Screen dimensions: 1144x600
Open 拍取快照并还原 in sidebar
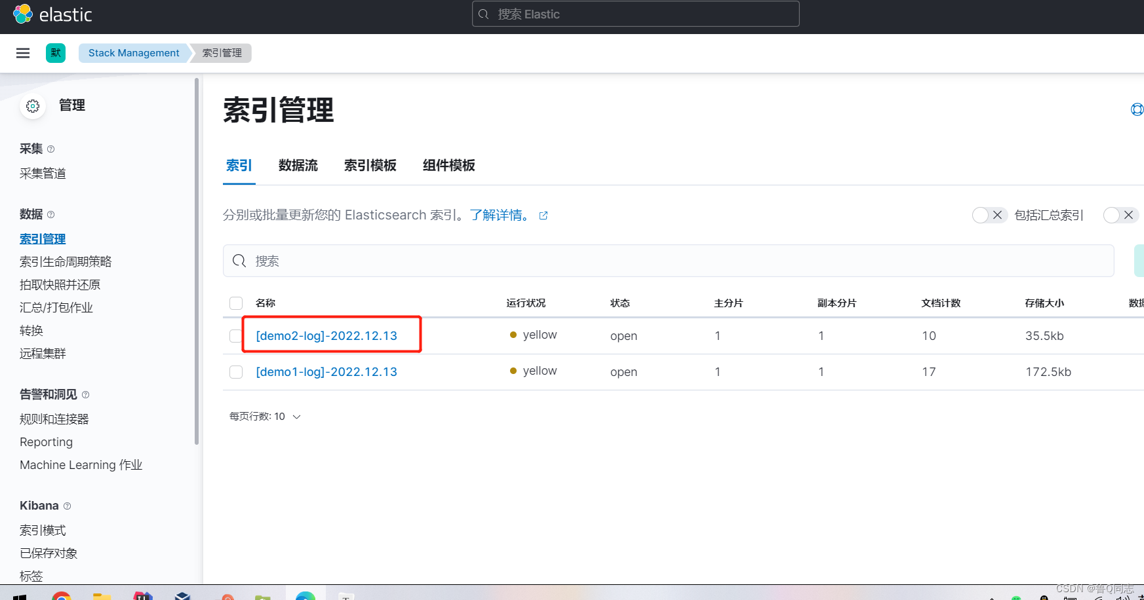tap(60, 285)
